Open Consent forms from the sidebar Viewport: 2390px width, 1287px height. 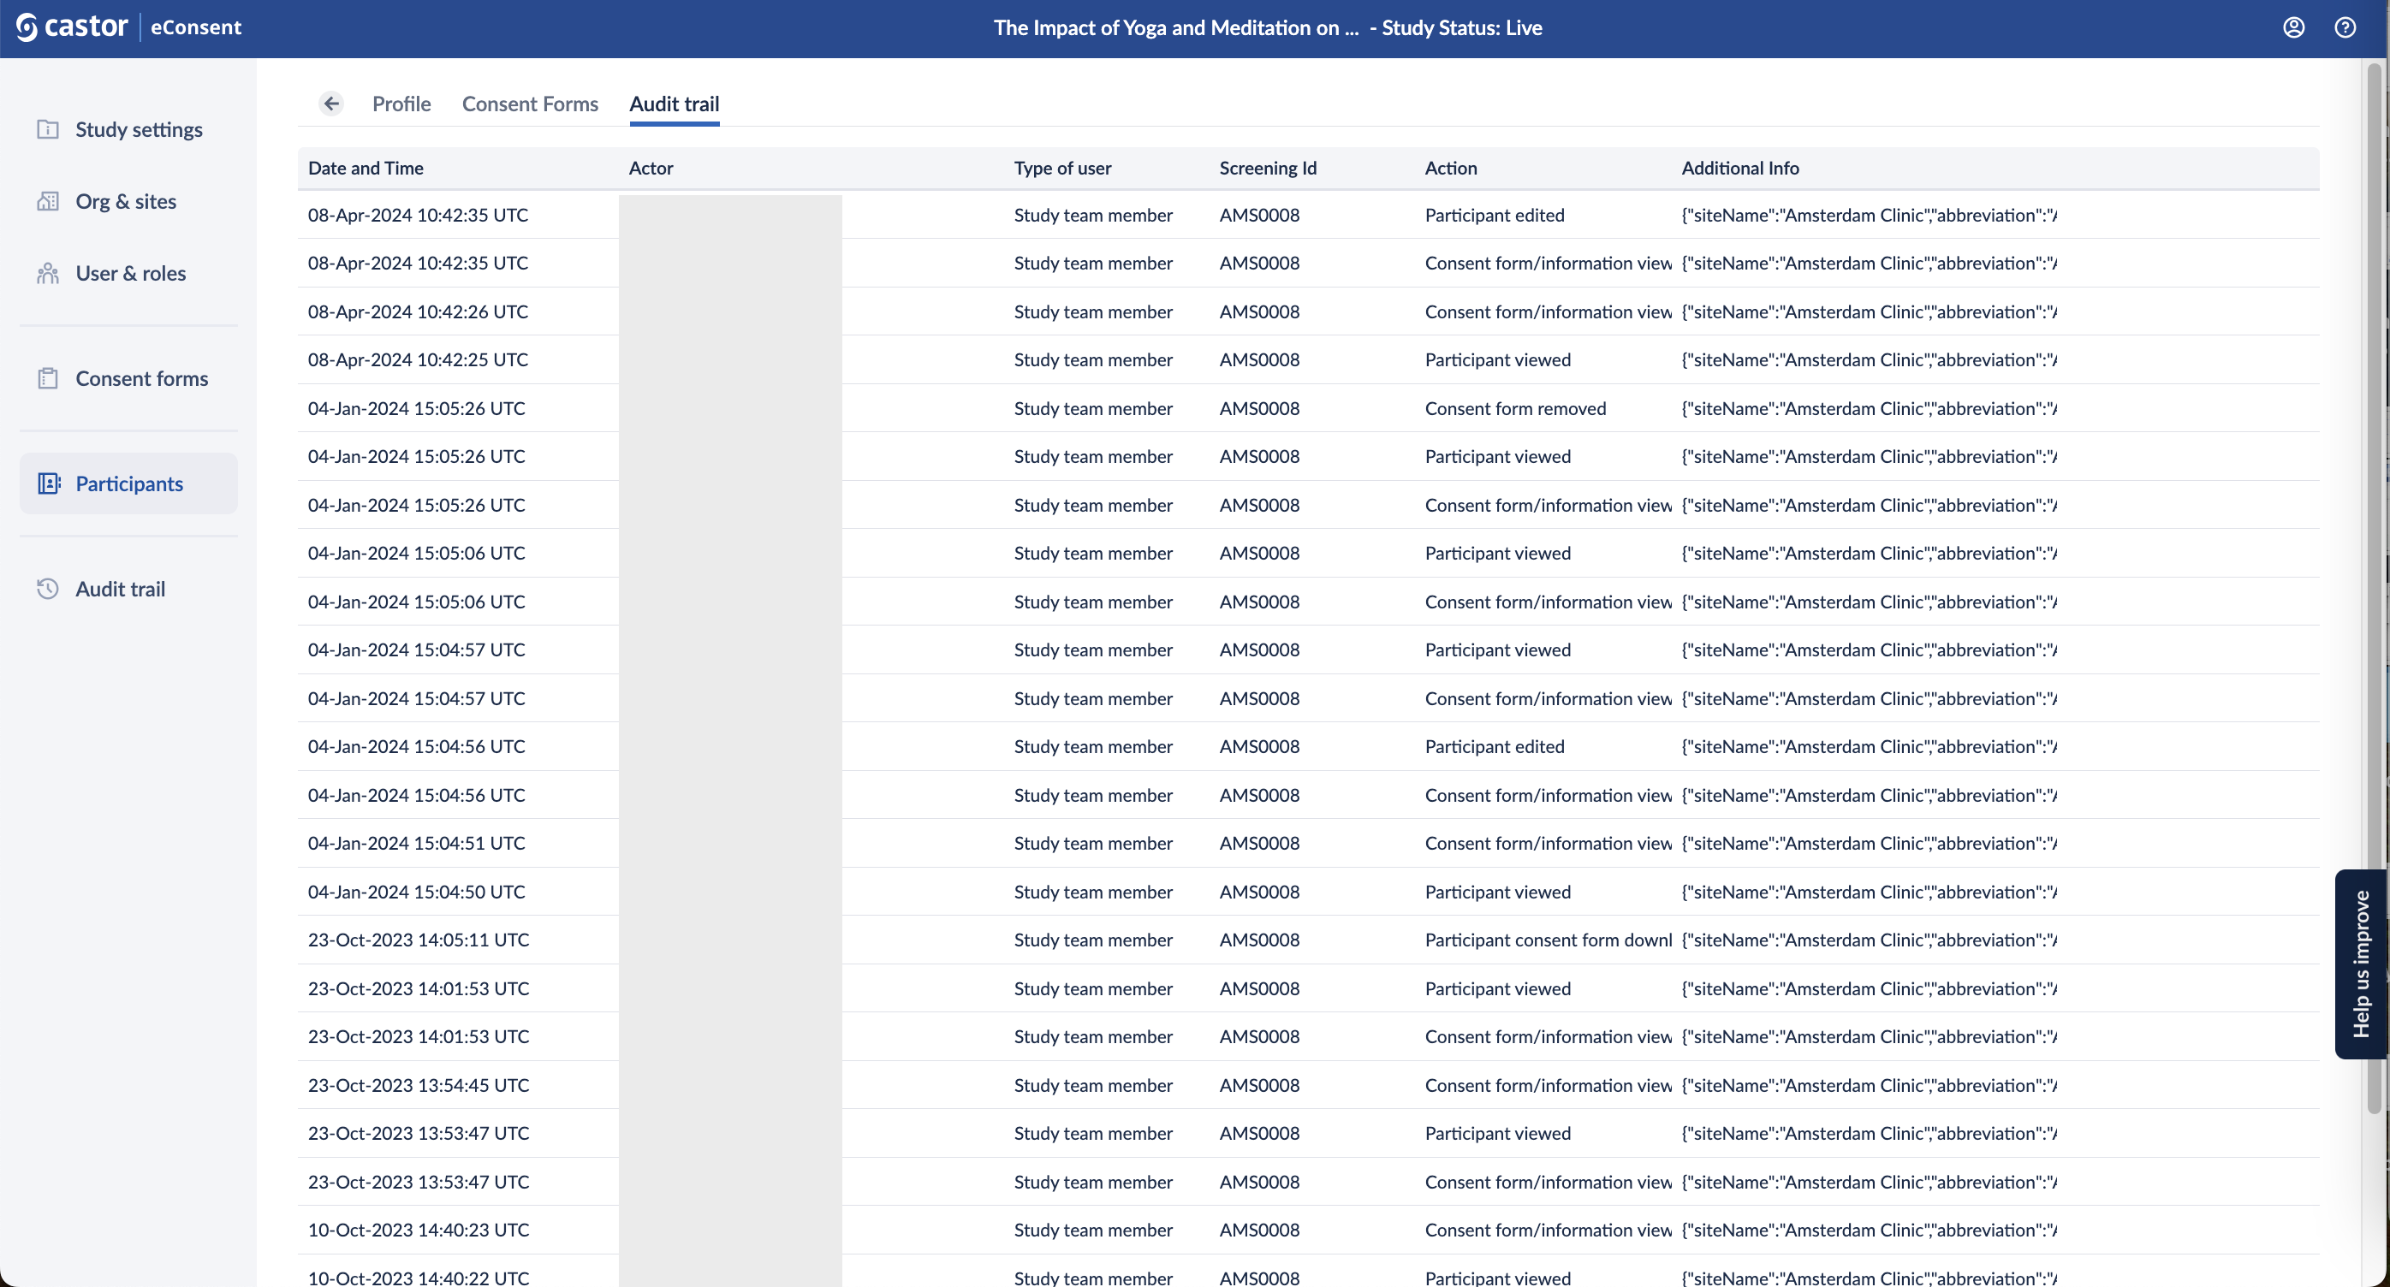129,378
